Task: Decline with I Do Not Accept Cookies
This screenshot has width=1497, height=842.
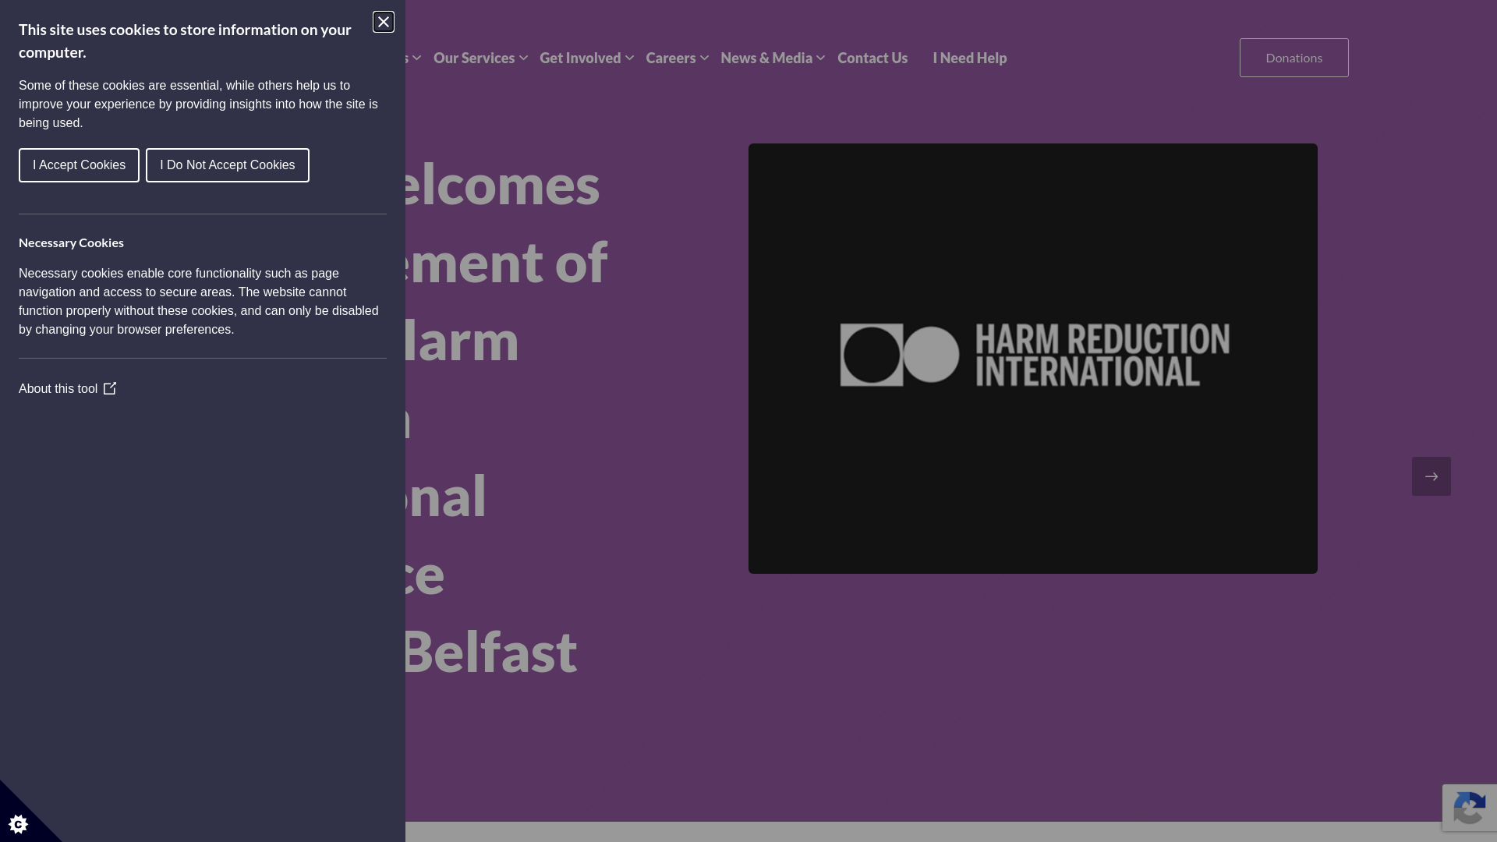Action: (x=228, y=165)
